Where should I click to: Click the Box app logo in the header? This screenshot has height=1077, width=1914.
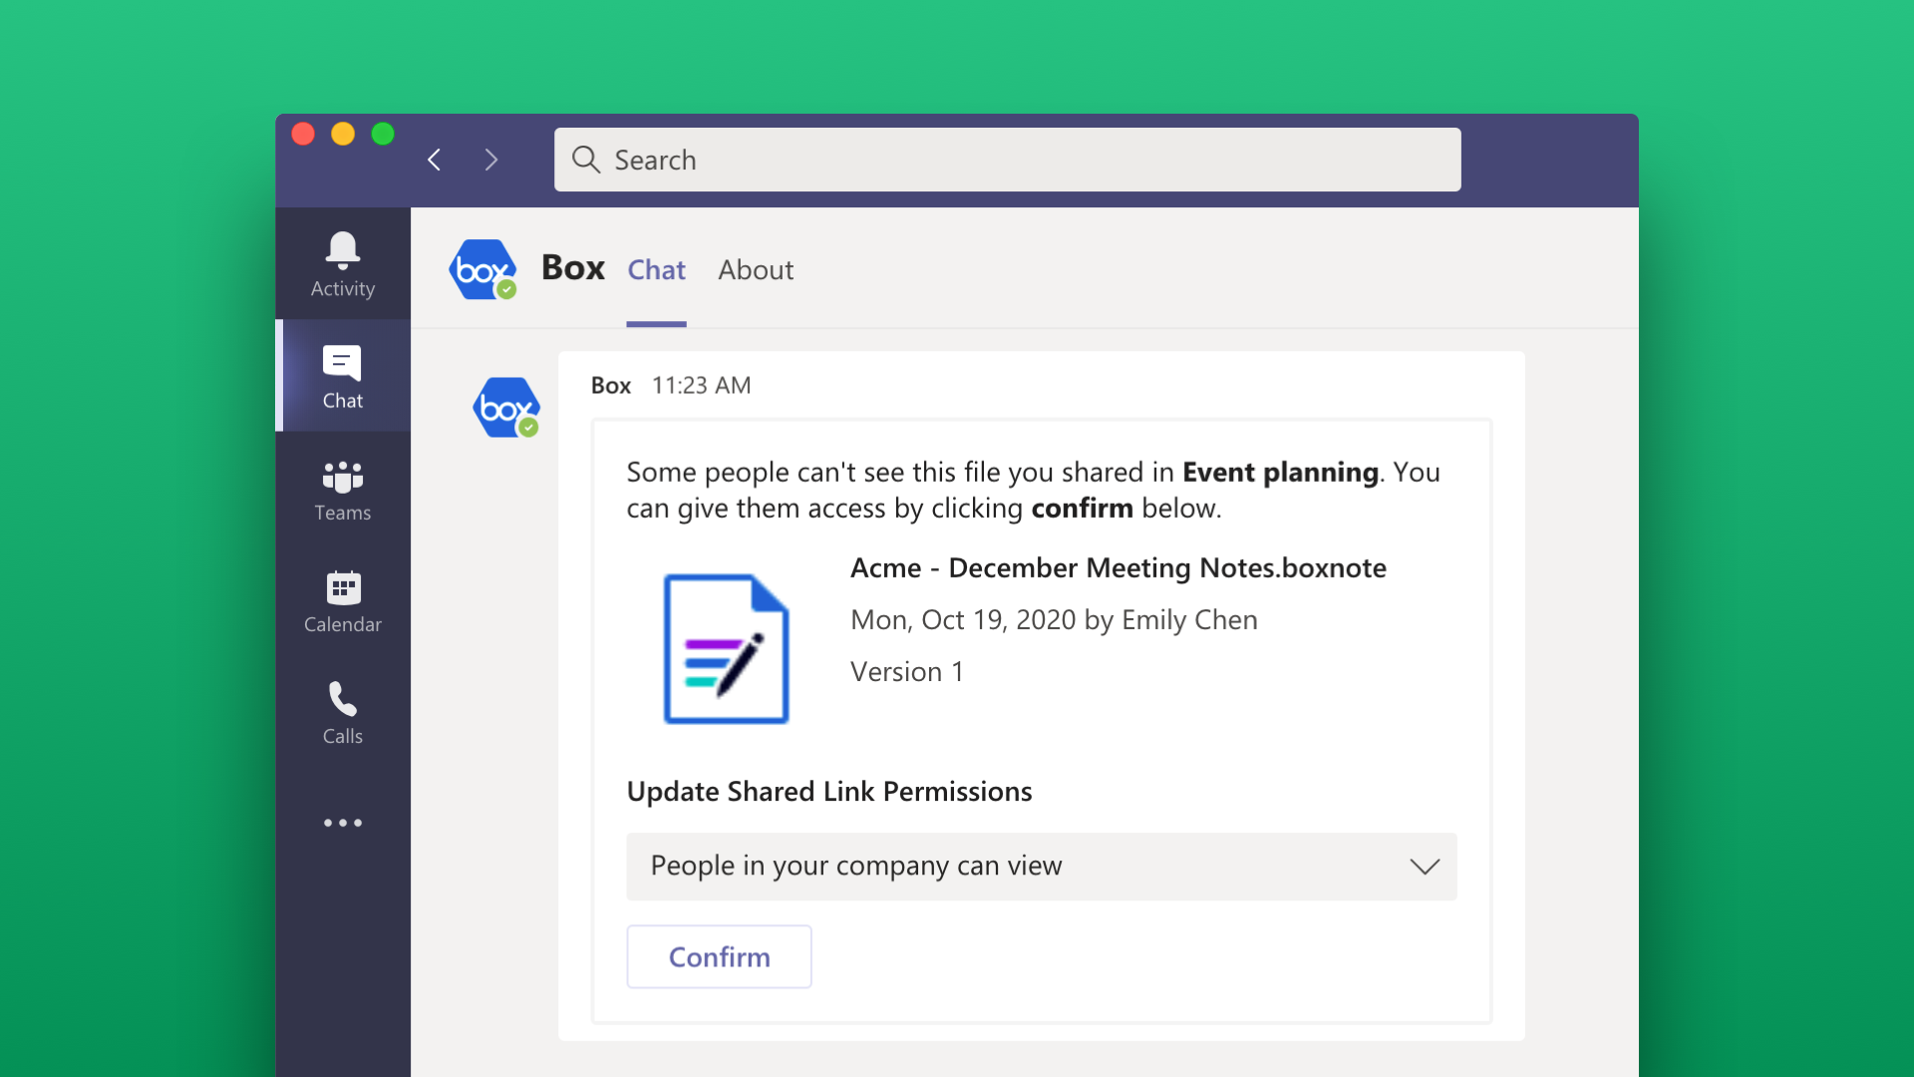point(482,269)
